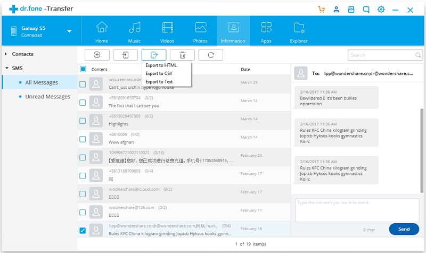The height and width of the screenshot is (253, 426).
Task: Click the export messages button
Action: click(x=154, y=55)
